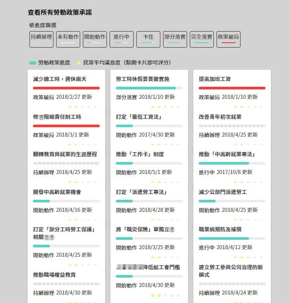Show only 完全落實 promises
The width and height of the screenshot is (290, 303).
coord(201,39)
